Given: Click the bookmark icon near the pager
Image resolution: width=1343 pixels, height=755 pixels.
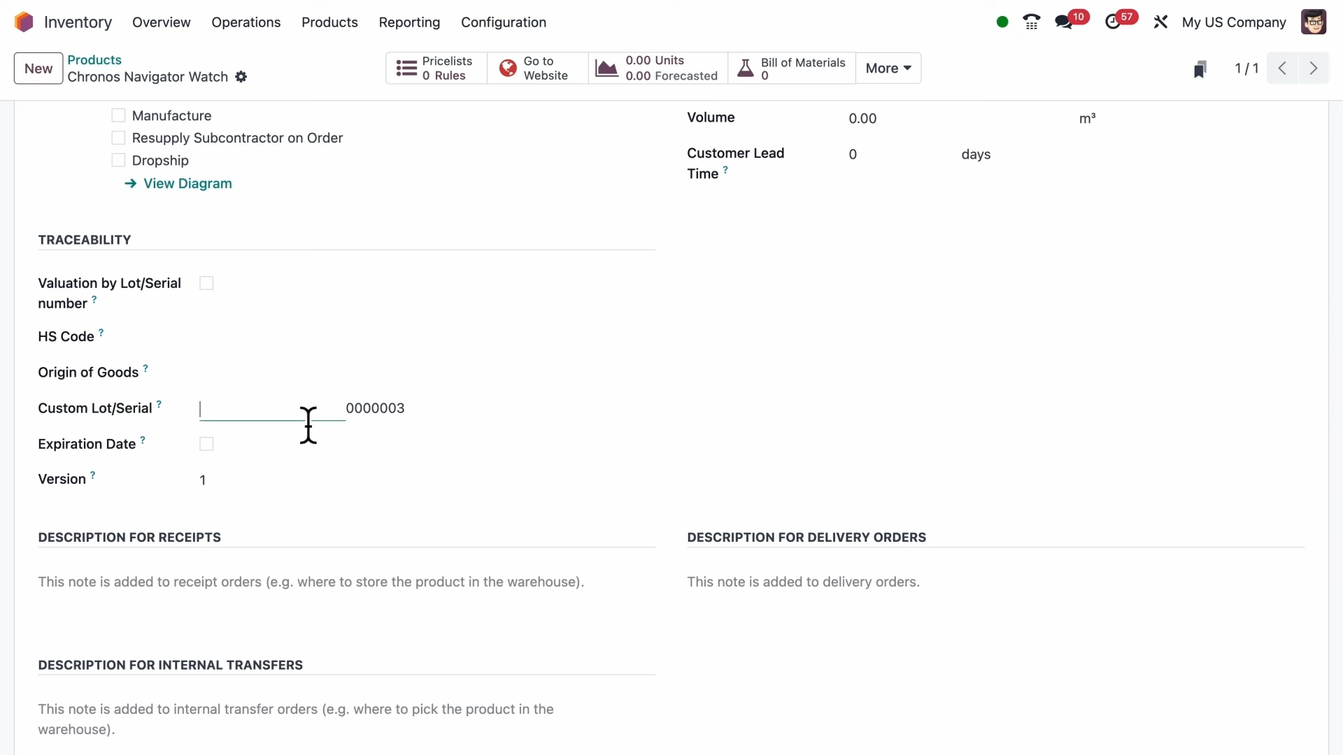Looking at the screenshot, I should (x=1200, y=69).
